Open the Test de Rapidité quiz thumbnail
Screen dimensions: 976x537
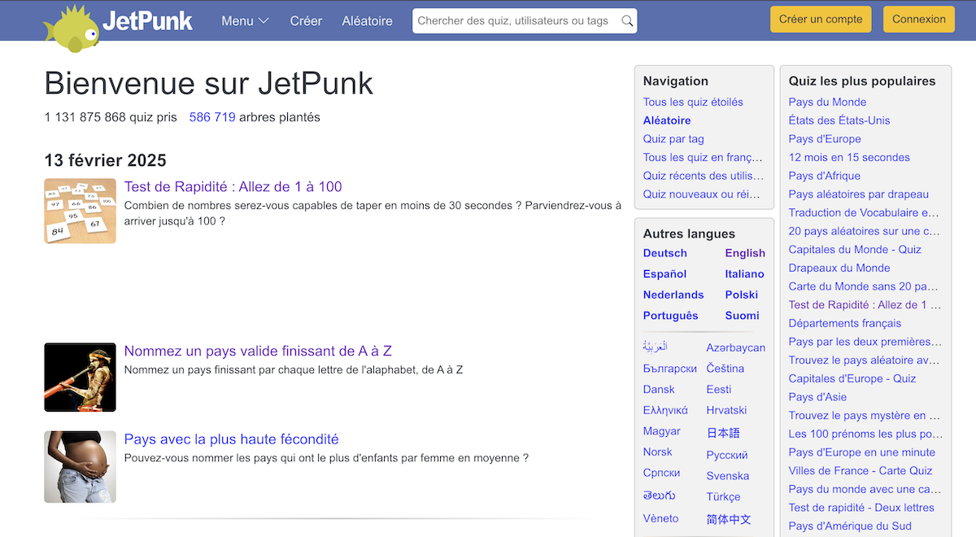coord(80,211)
